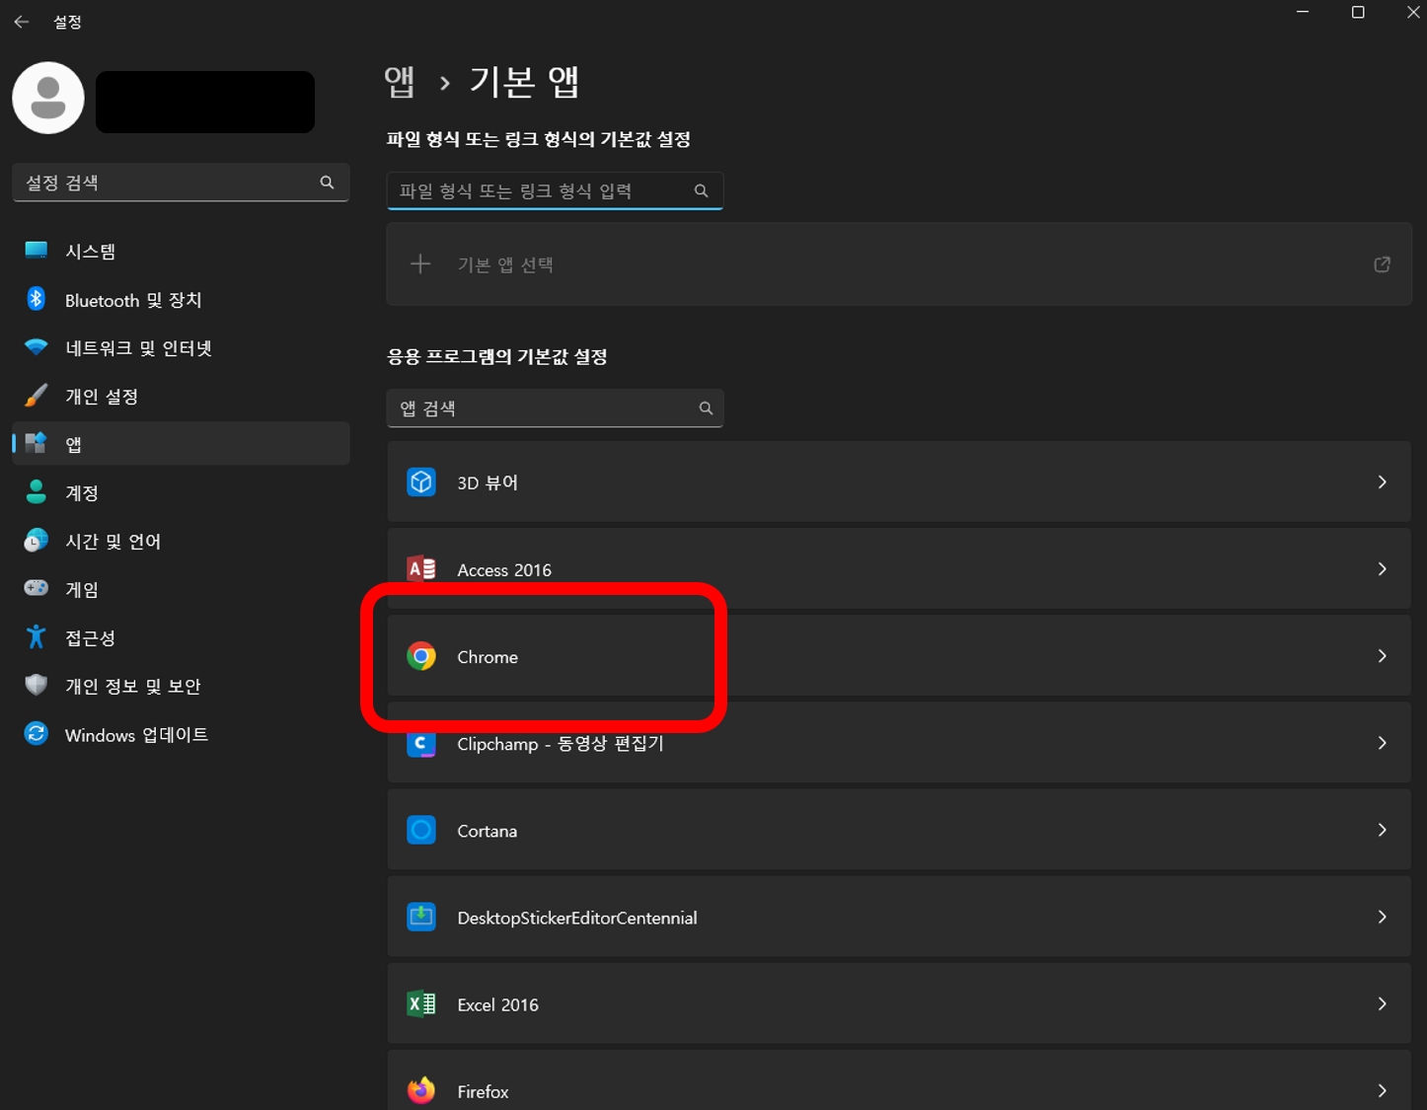The image size is (1427, 1110).
Task: Open 네트워크 및 인터넷 settings
Action: pyautogui.click(x=181, y=347)
